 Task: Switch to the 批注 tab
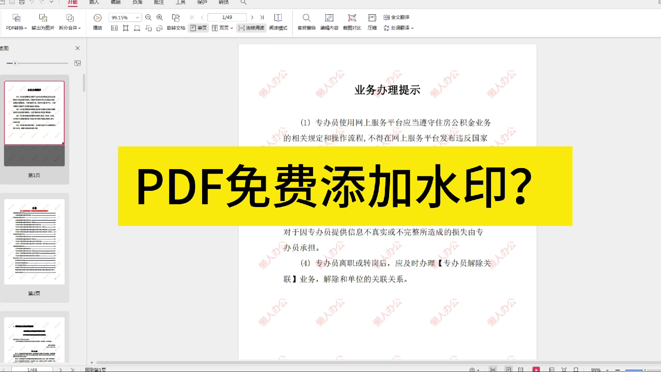pos(159,2)
